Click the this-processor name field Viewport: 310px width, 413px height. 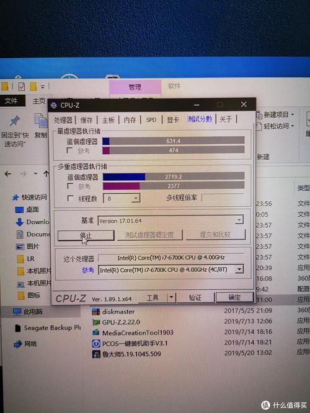[171, 258]
